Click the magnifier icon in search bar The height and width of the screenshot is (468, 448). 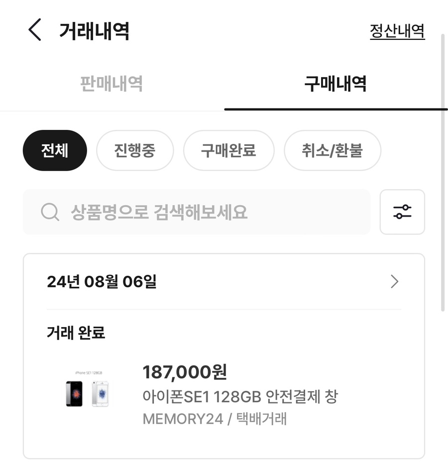coord(50,212)
